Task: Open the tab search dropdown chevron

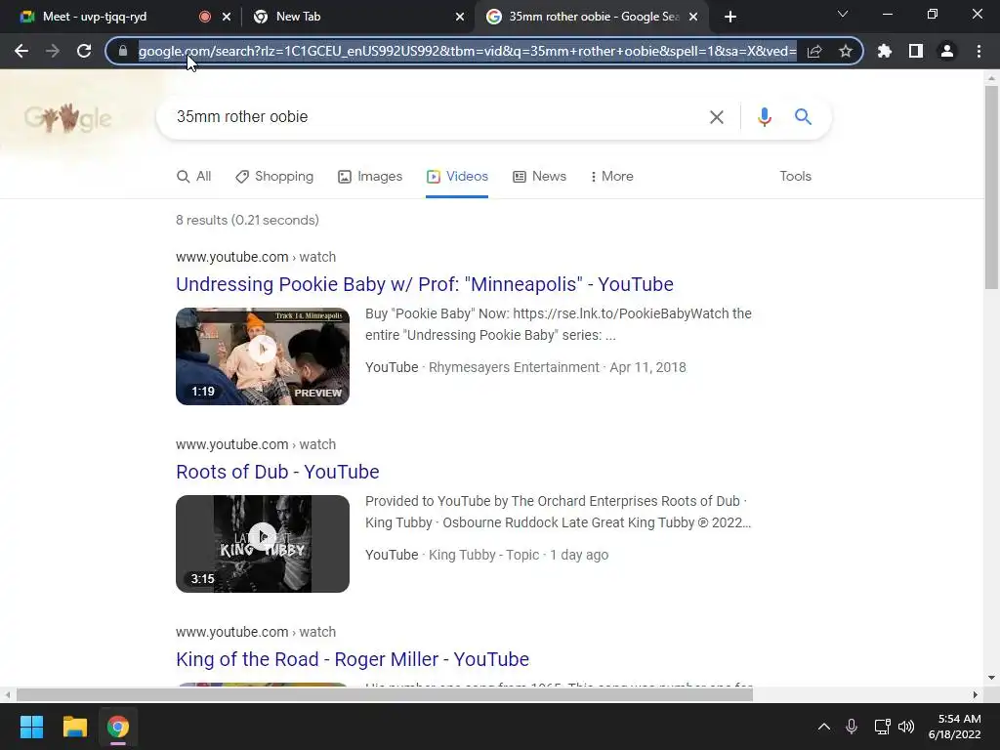Action: (843, 14)
